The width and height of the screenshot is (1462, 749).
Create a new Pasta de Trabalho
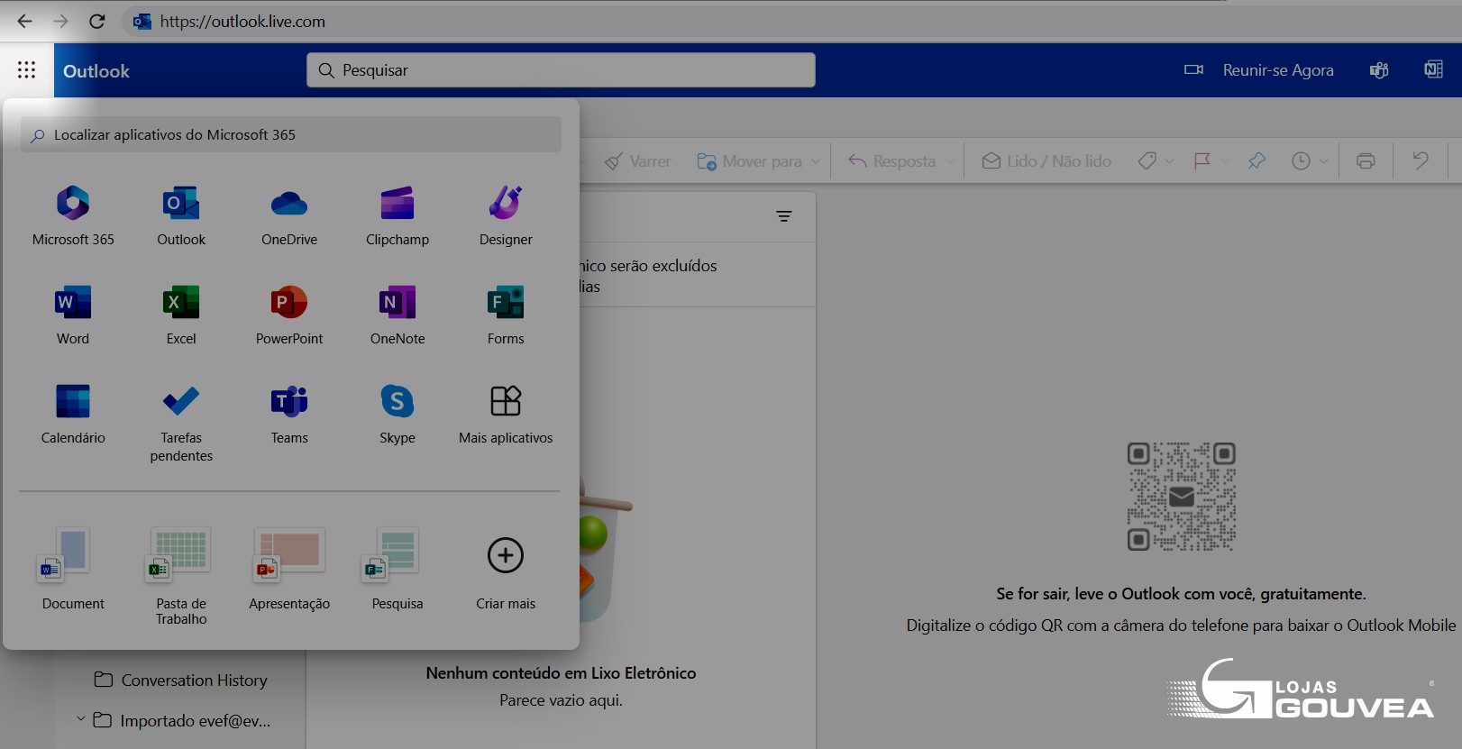coord(181,575)
